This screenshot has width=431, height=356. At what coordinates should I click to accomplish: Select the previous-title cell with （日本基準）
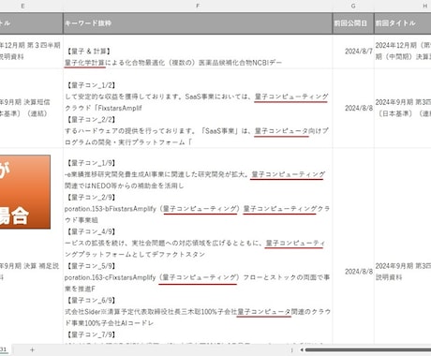click(403, 109)
